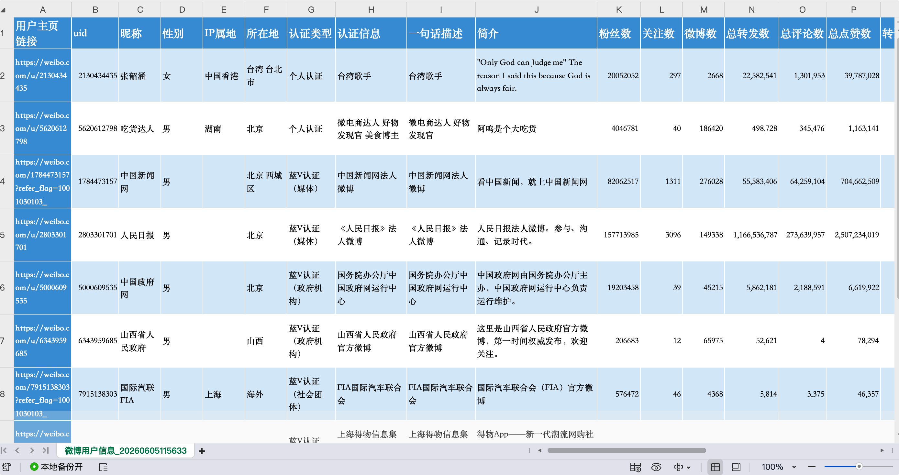This screenshot has height=475, width=899.
Task: Adjust the zoom slider handle
Action: pyautogui.click(x=859, y=467)
